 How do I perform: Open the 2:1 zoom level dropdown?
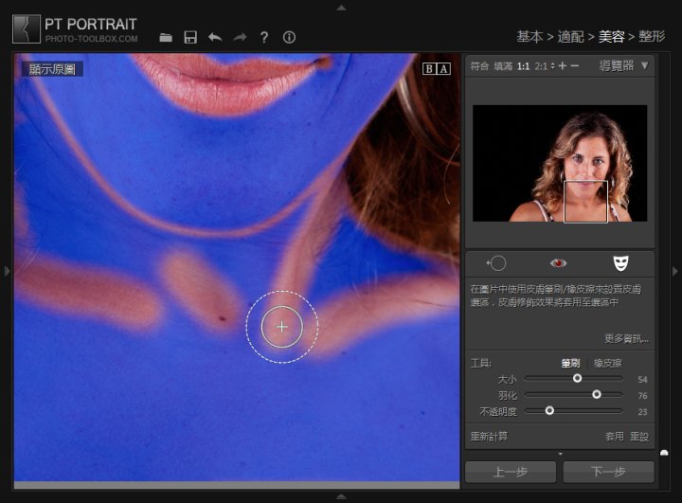[x=544, y=66]
